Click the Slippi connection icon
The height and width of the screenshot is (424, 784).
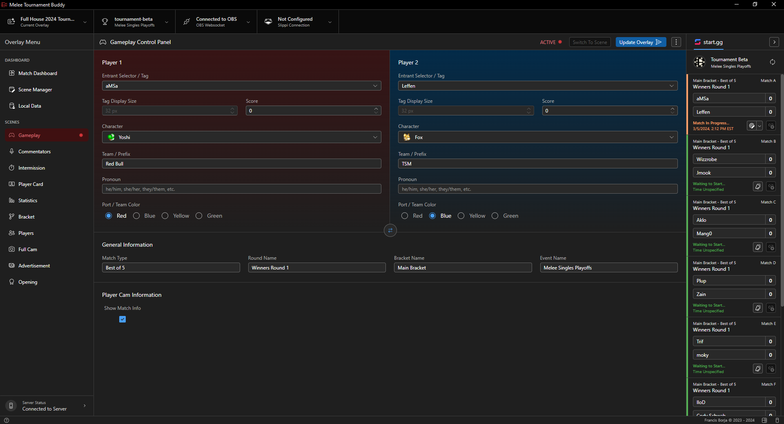[x=268, y=22]
